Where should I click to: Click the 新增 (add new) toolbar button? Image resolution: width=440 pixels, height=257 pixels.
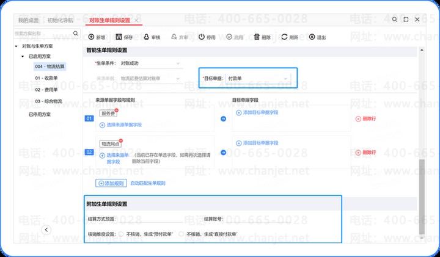click(x=97, y=37)
